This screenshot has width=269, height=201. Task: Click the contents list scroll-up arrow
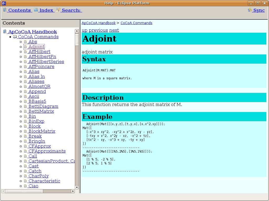77,31
